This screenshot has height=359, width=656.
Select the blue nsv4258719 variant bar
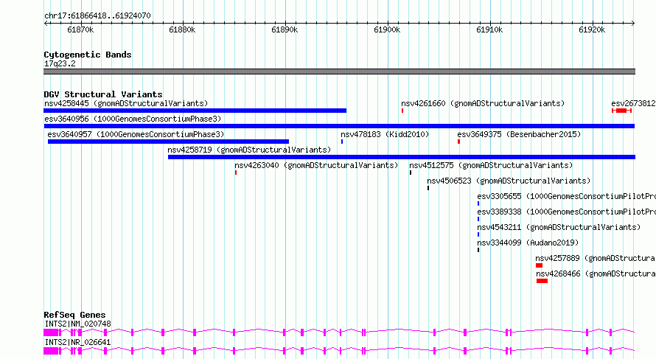point(402,157)
